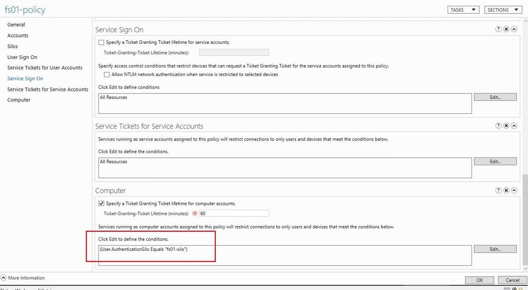Screen dimensions: 528x290
Task: Open help for Service Tickets for Service Accounts
Action: [498, 126]
